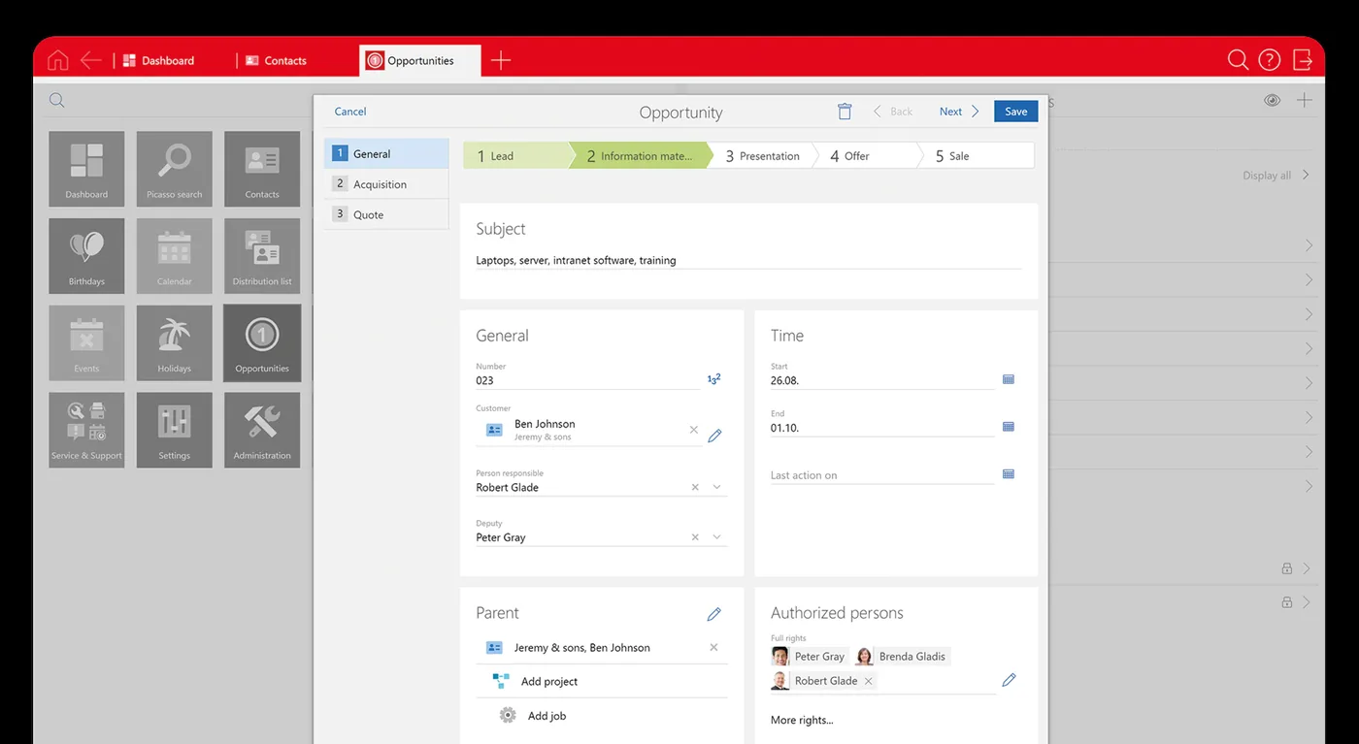Screen dimensions: 1359x744
Task: Open the More rights link
Action: [802, 720]
